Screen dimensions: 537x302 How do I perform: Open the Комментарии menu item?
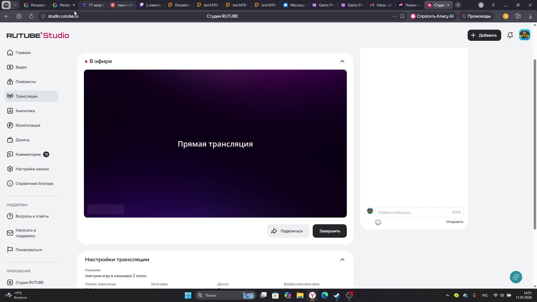(28, 154)
